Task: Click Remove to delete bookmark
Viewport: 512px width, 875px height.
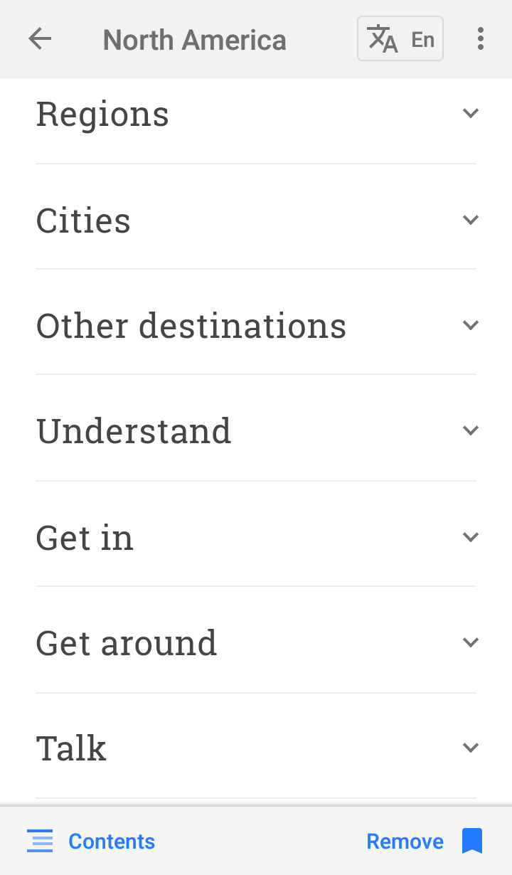Action: [405, 841]
